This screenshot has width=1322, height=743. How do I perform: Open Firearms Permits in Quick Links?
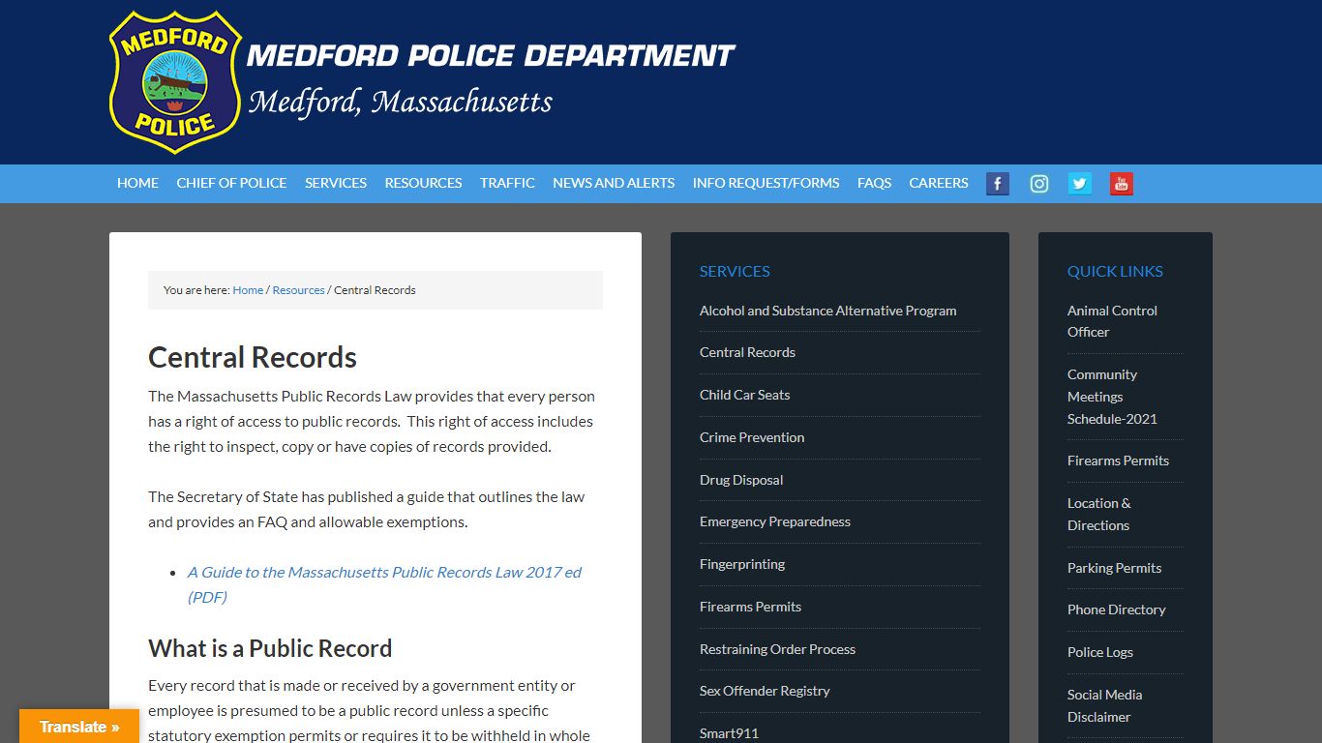(x=1118, y=461)
